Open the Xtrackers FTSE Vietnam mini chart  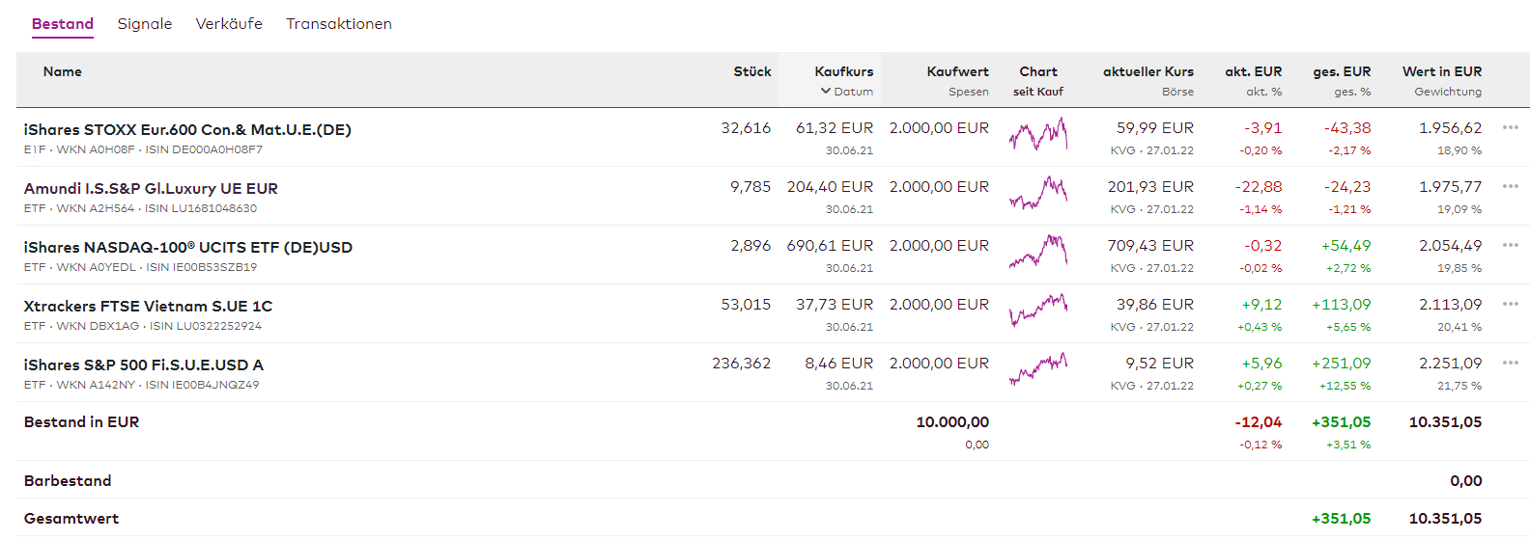pyautogui.click(x=1038, y=311)
